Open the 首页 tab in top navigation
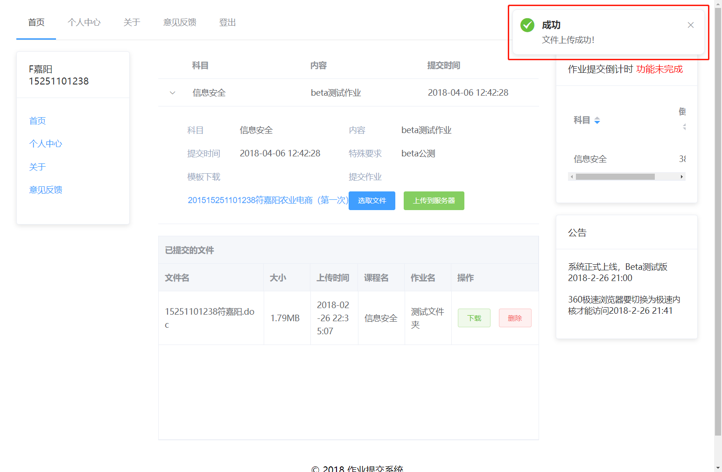Image resolution: width=722 pixels, height=472 pixels. click(x=36, y=22)
